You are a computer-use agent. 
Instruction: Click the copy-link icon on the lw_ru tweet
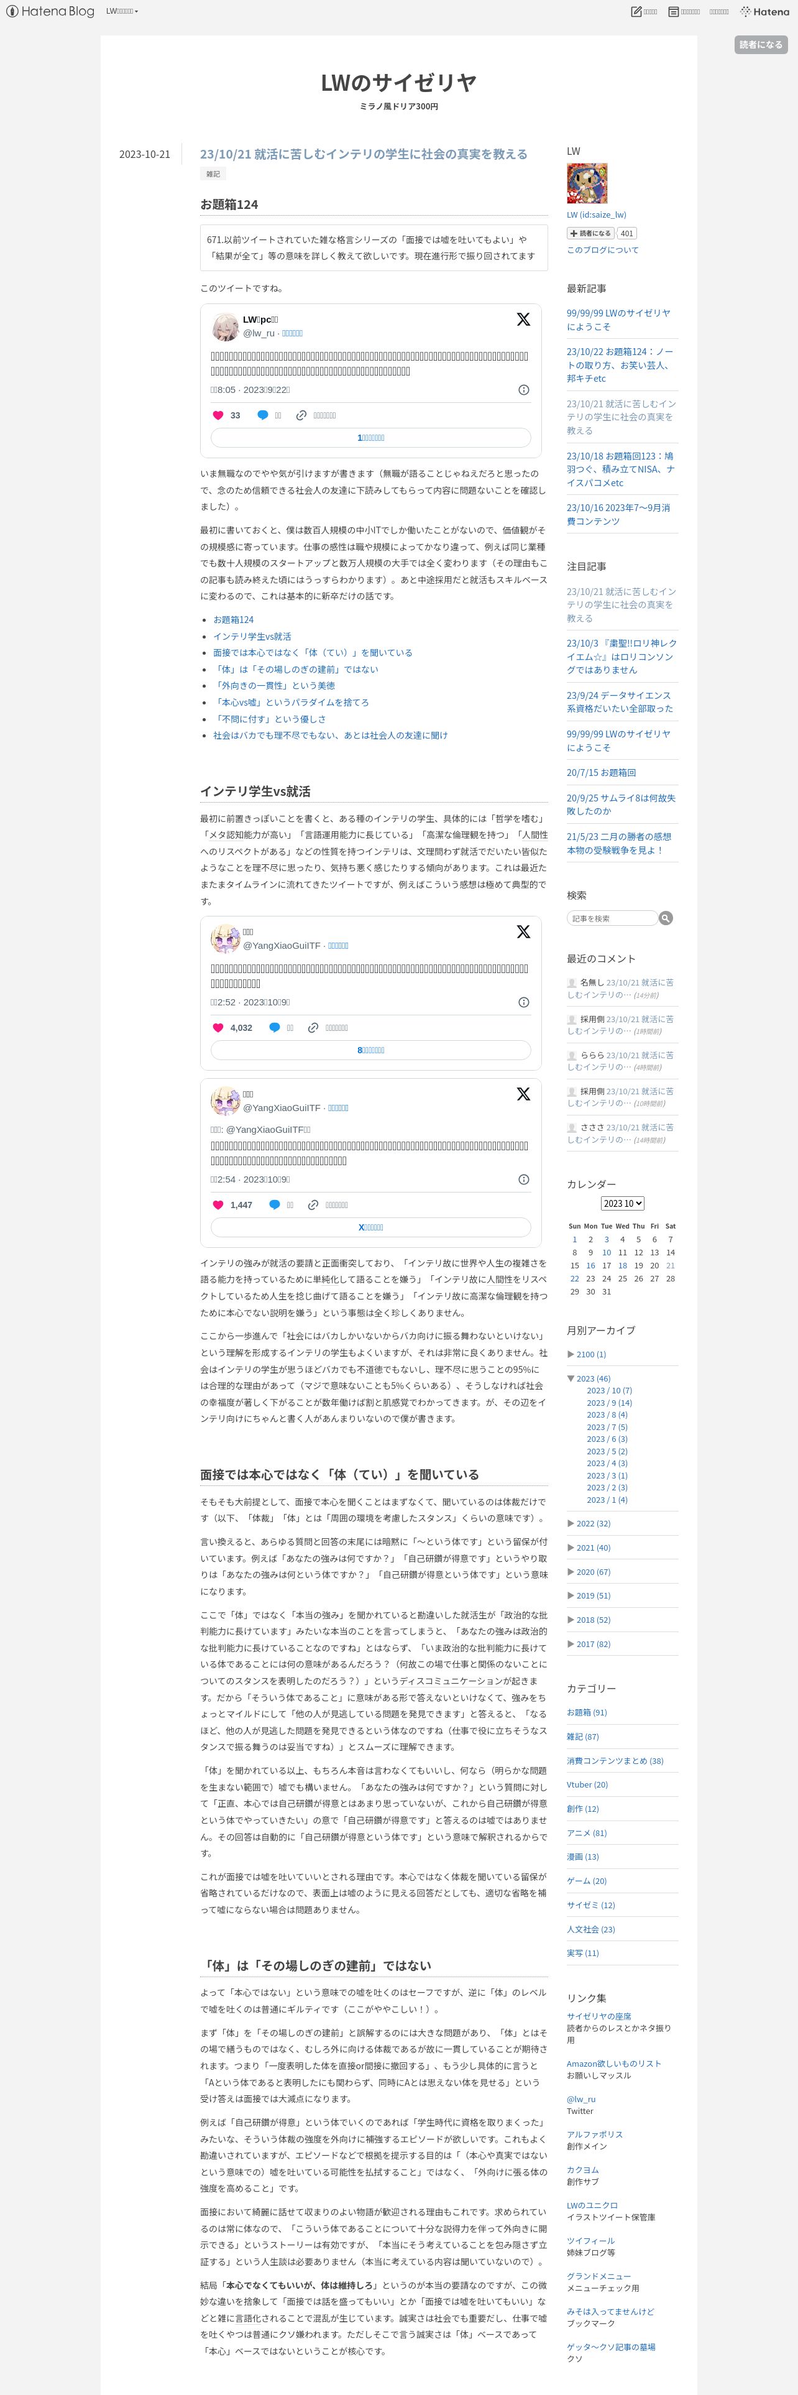pyautogui.click(x=301, y=415)
